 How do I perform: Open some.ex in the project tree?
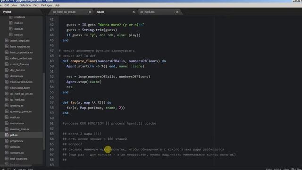[15, 147]
